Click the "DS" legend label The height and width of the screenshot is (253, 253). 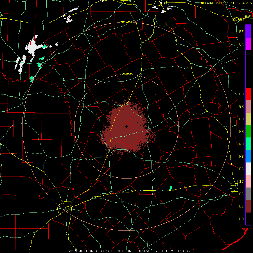pyautogui.click(x=241, y=169)
